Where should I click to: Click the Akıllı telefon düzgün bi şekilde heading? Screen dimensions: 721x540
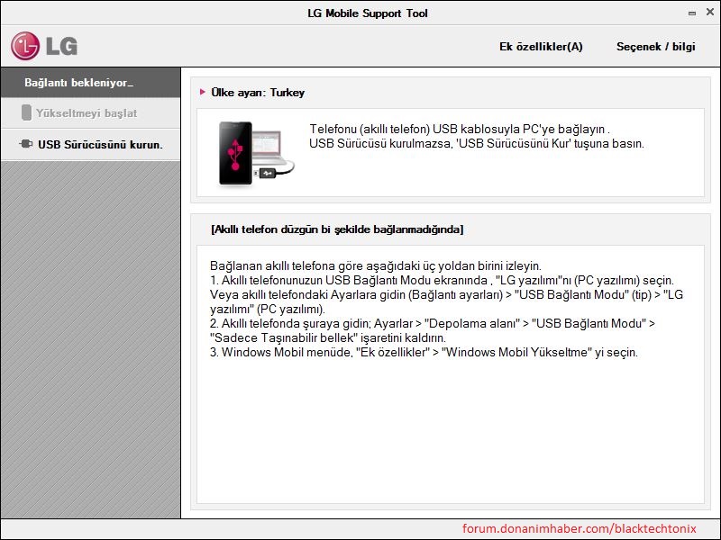[x=337, y=229]
